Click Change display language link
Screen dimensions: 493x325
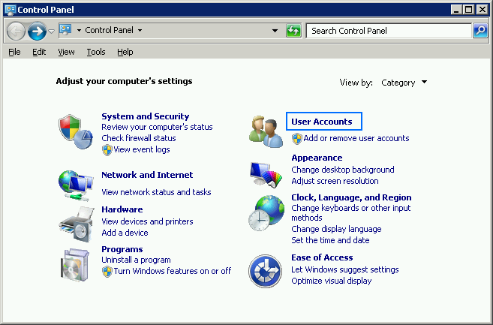[336, 229]
